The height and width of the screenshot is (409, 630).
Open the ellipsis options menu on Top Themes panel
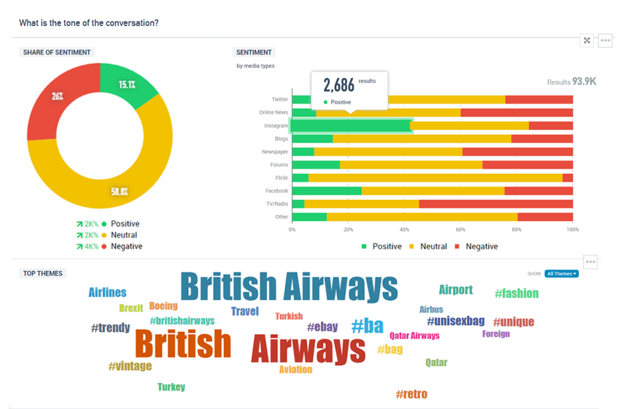590,262
